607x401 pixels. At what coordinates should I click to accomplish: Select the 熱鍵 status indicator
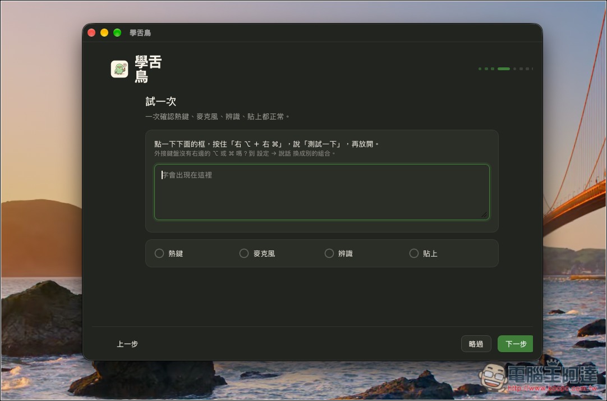click(159, 253)
